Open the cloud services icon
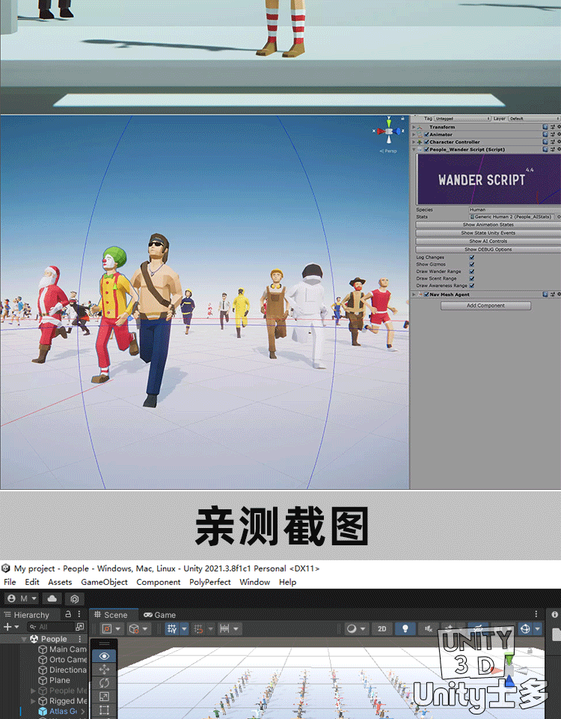This screenshot has height=719, width=561. point(52,598)
